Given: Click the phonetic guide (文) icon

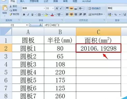Looking at the screenshot, I should (59, 15).
